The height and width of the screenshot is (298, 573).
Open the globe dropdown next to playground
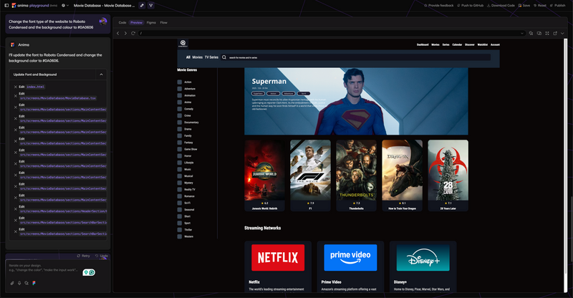[65, 6]
